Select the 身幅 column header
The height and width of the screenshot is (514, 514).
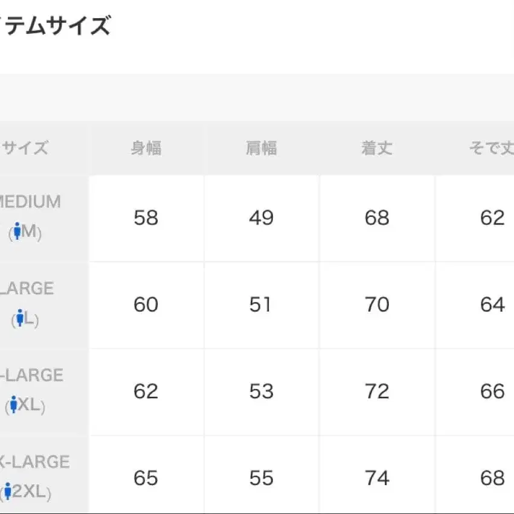pos(146,148)
